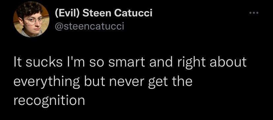Click the word "smart" in the tweet
The height and width of the screenshot is (120, 273).
[127, 62]
